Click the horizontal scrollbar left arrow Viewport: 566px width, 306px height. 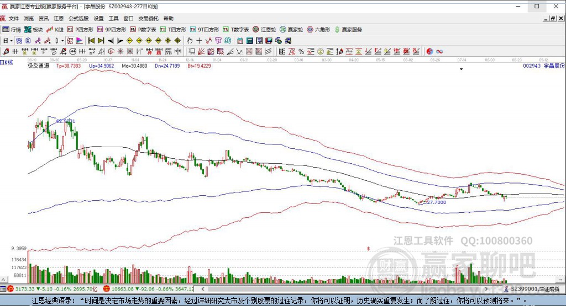coord(203,289)
